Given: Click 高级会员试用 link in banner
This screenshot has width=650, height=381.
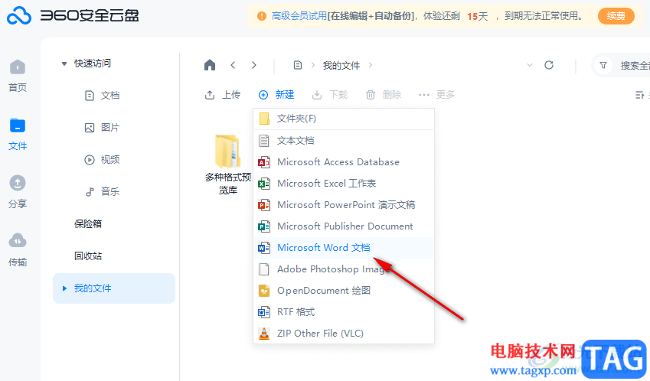Looking at the screenshot, I should [x=299, y=16].
